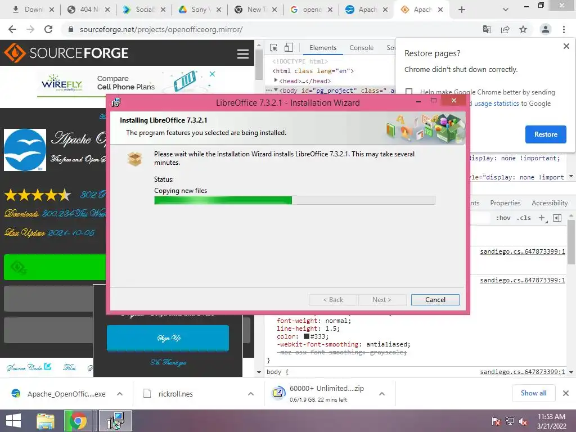Click the Restore button in Chrome popup
Viewport: 576px width, 432px height.
tap(546, 134)
